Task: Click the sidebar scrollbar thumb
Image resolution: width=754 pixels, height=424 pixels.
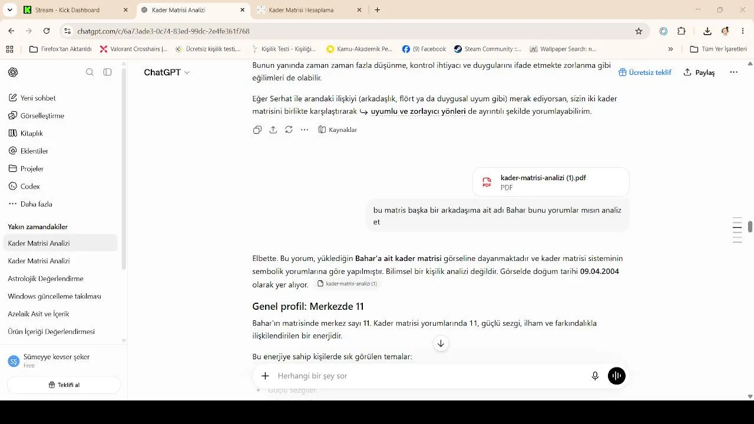Action: pyautogui.click(x=124, y=168)
